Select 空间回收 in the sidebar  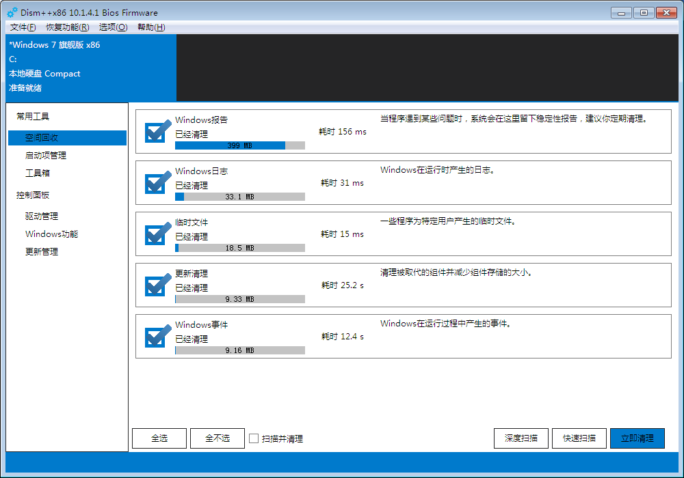pyautogui.click(x=67, y=137)
